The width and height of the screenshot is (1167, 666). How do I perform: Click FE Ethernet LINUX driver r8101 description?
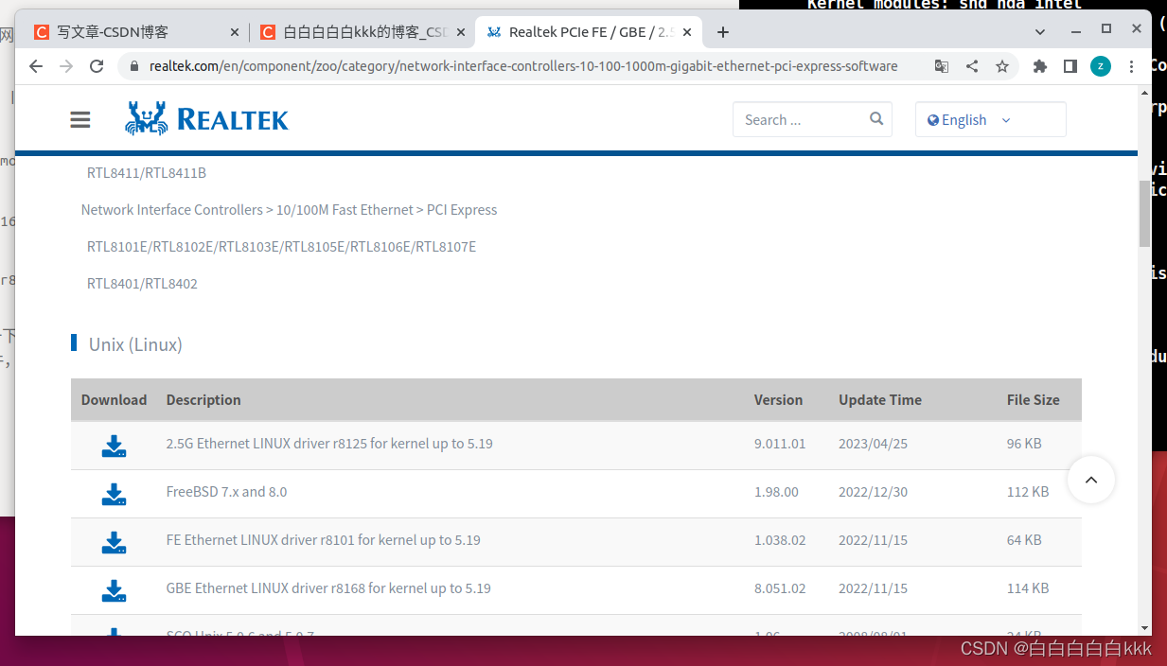323,540
